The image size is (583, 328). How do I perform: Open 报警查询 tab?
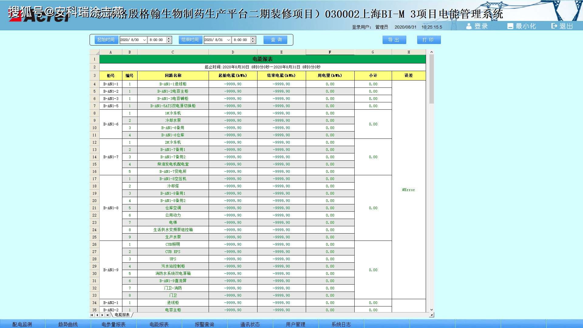pyautogui.click(x=205, y=324)
